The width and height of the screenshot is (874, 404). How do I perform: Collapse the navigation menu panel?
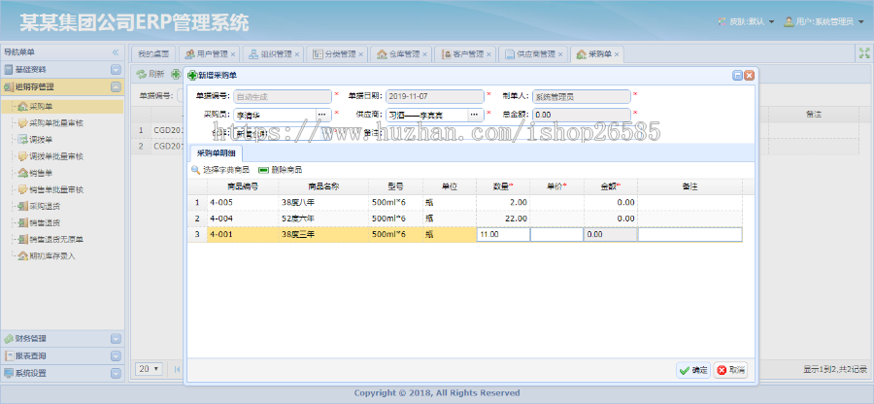(116, 52)
